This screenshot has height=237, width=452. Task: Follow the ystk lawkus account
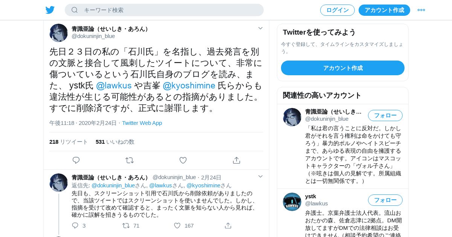click(x=385, y=200)
